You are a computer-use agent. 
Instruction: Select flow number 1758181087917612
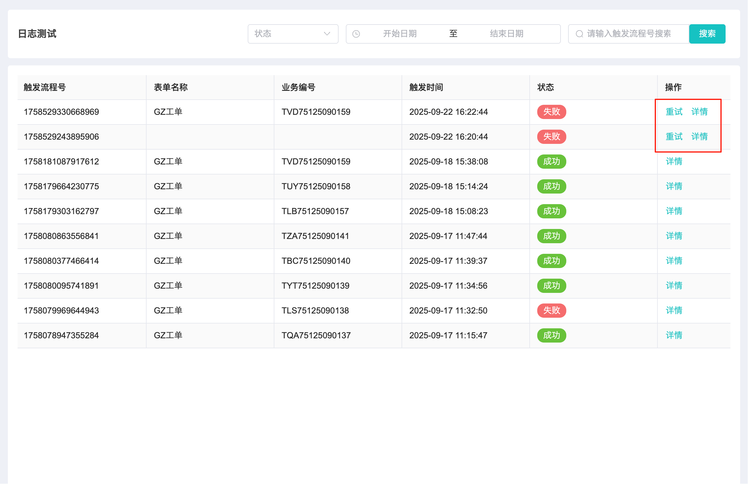pos(61,161)
